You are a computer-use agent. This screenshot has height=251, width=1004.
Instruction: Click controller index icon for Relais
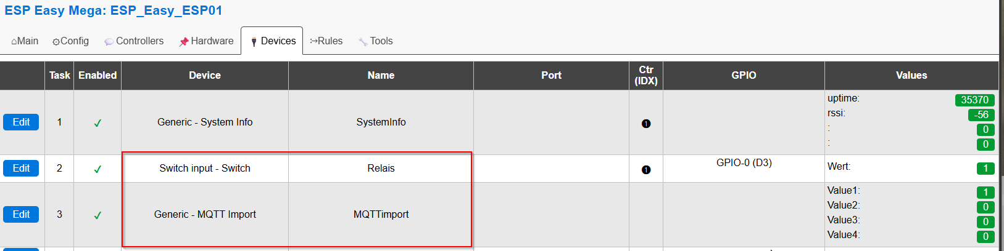click(646, 170)
